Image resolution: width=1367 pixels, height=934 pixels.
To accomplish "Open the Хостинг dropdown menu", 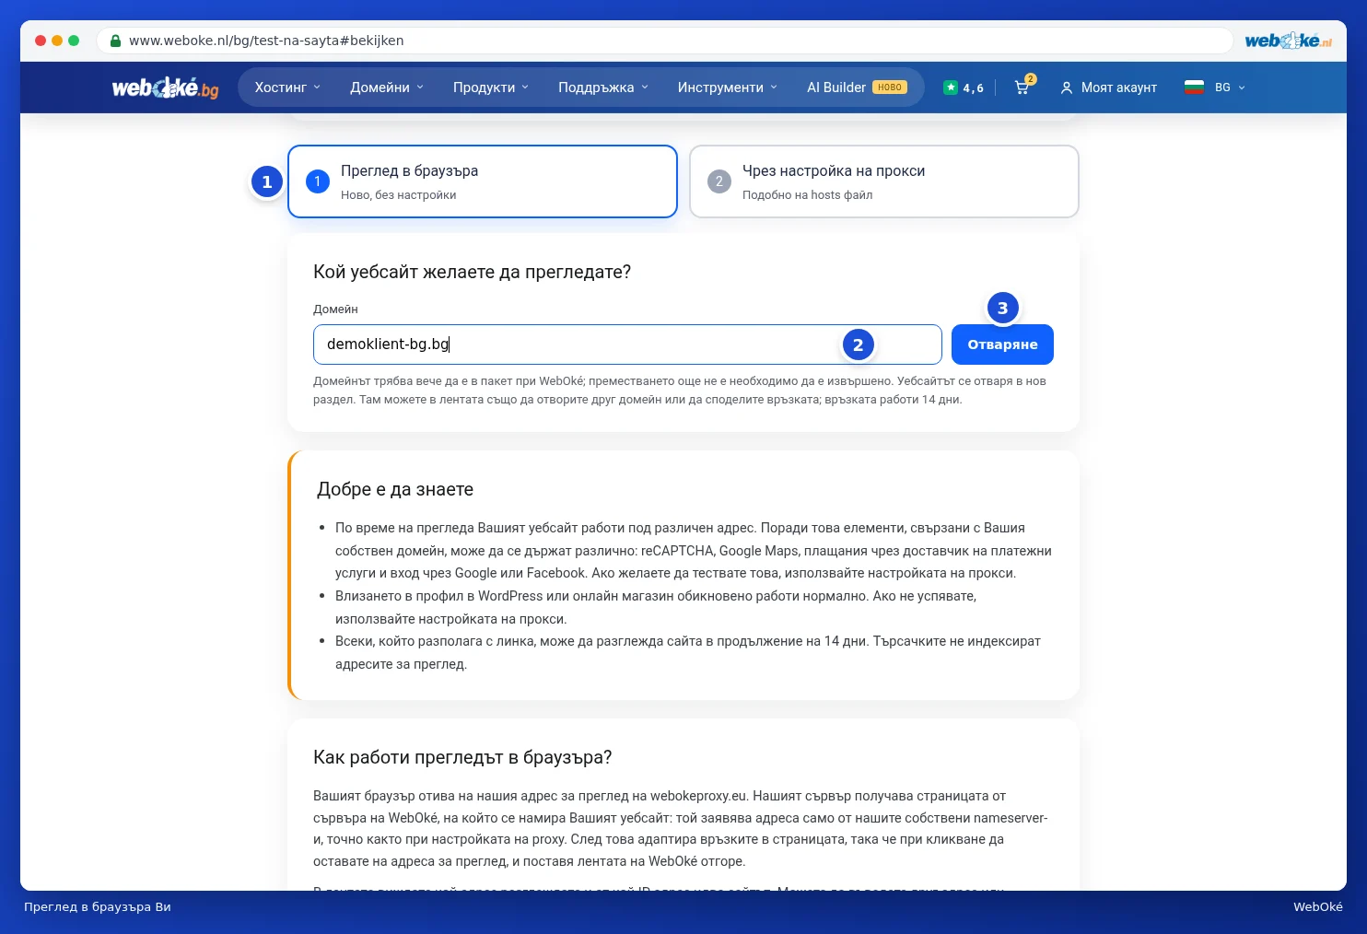I will (x=287, y=88).
